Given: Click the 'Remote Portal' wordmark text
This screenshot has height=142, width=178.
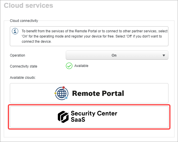Looking at the screenshot, I should click(98, 94).
